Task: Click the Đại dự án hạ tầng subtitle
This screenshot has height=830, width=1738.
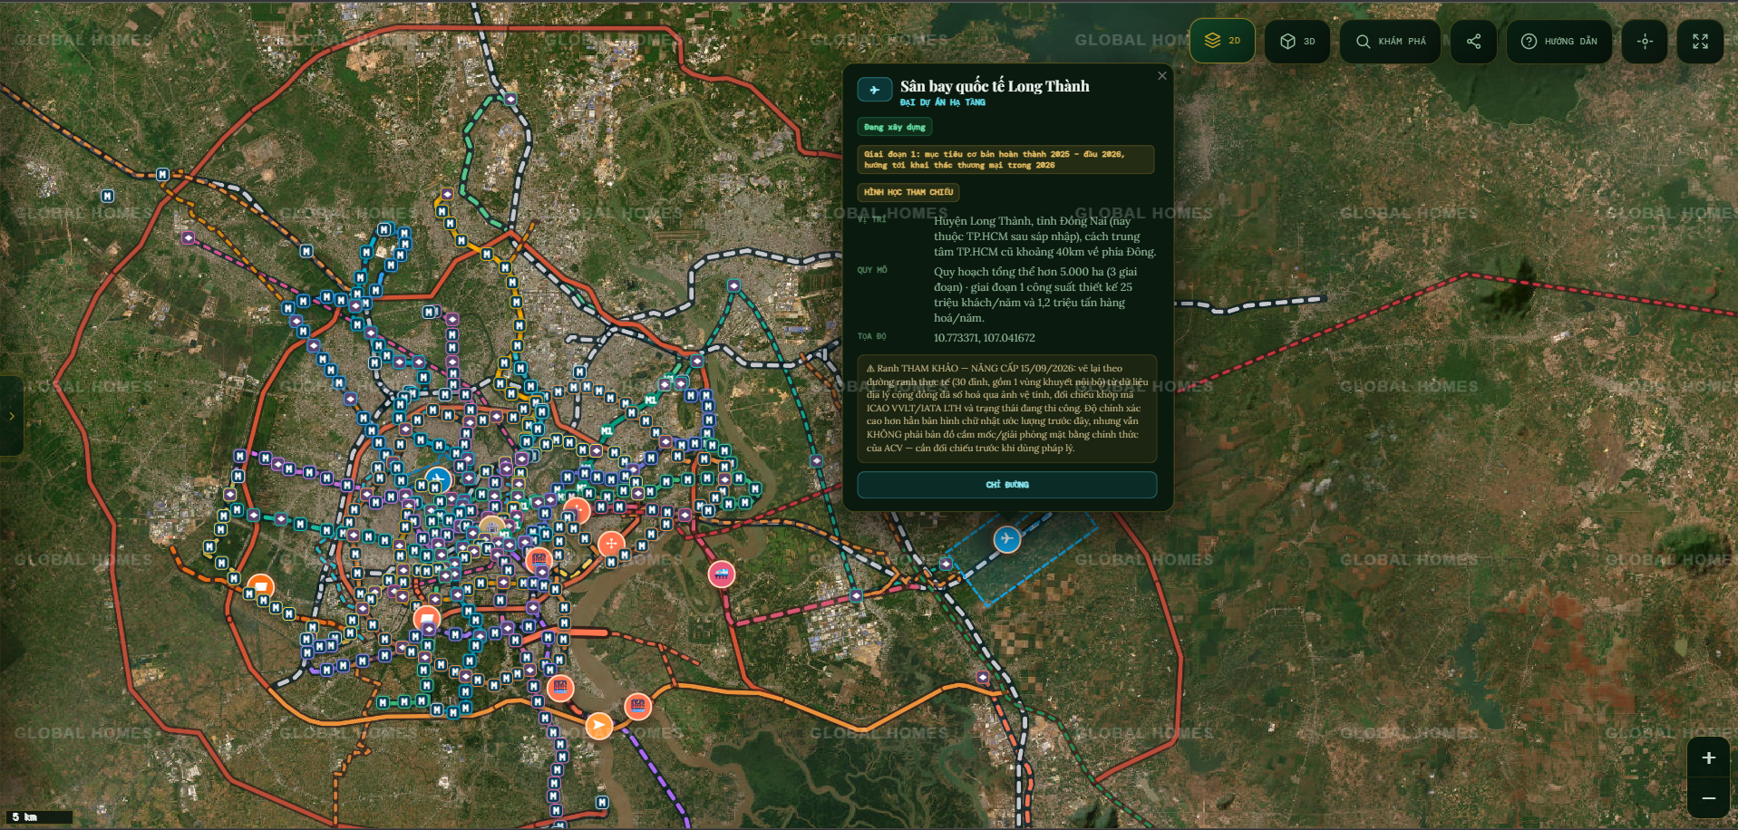Action: [942, 102]
